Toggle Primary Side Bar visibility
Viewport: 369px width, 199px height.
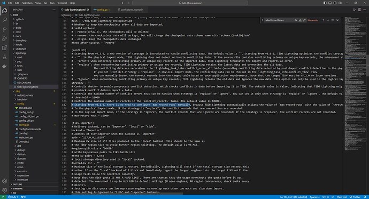coord(325,3)
